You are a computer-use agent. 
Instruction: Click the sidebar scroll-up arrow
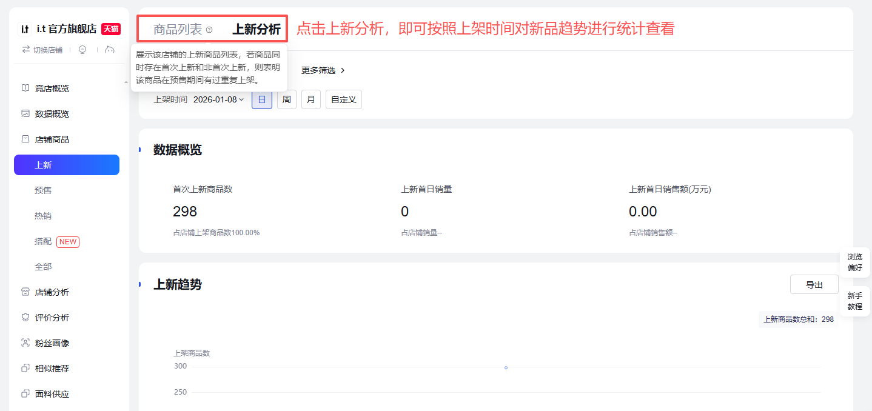(126, 81)
